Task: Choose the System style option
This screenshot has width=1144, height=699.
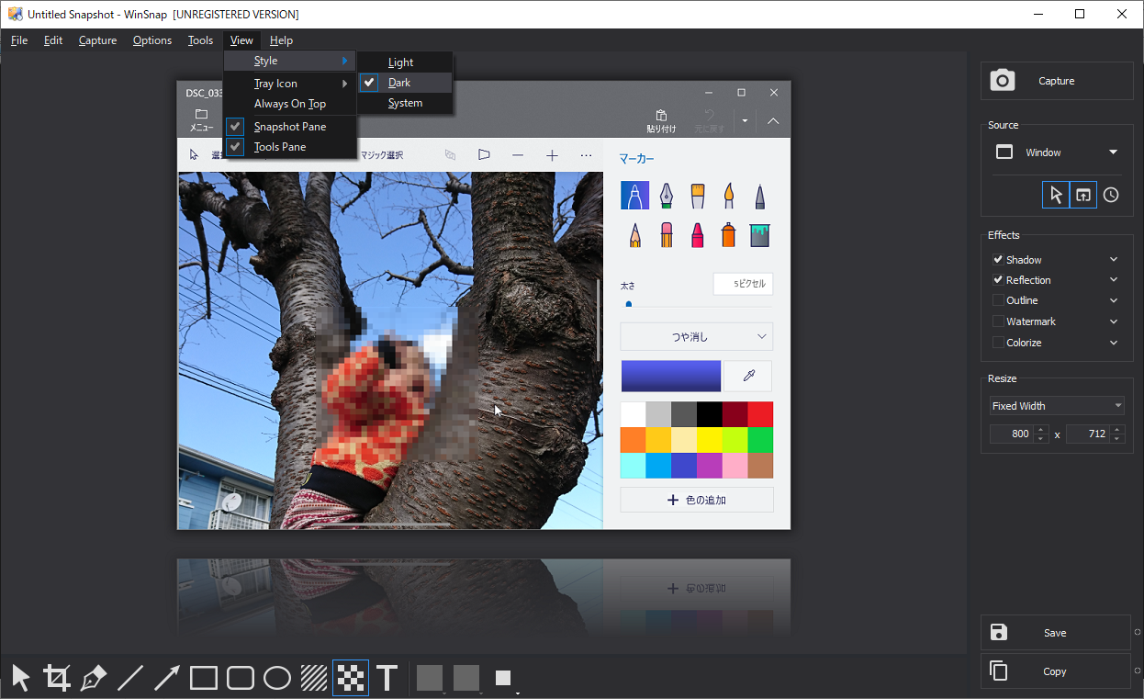Action: [405, 103]
